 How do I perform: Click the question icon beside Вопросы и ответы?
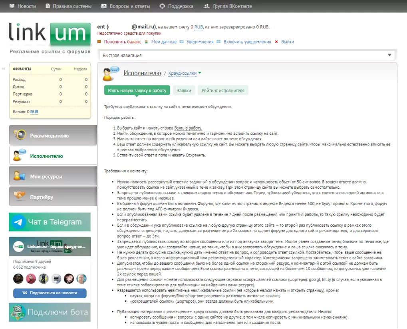pos(104,6)
